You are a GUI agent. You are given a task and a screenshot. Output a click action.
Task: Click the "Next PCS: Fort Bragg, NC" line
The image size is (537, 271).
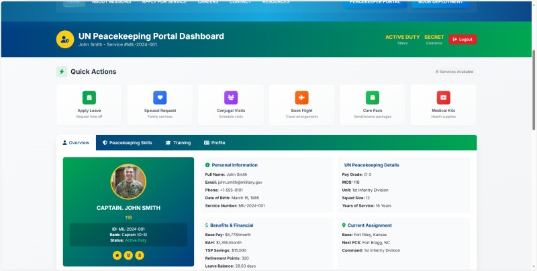366,243
